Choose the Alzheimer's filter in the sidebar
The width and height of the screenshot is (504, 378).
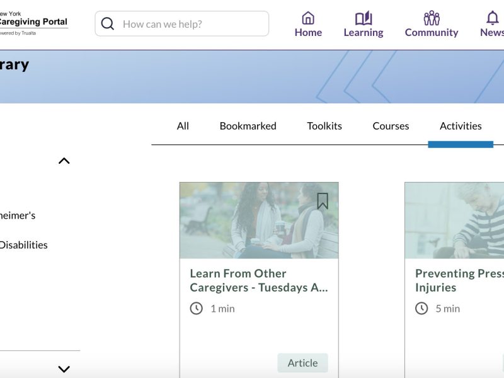point(18,215)
